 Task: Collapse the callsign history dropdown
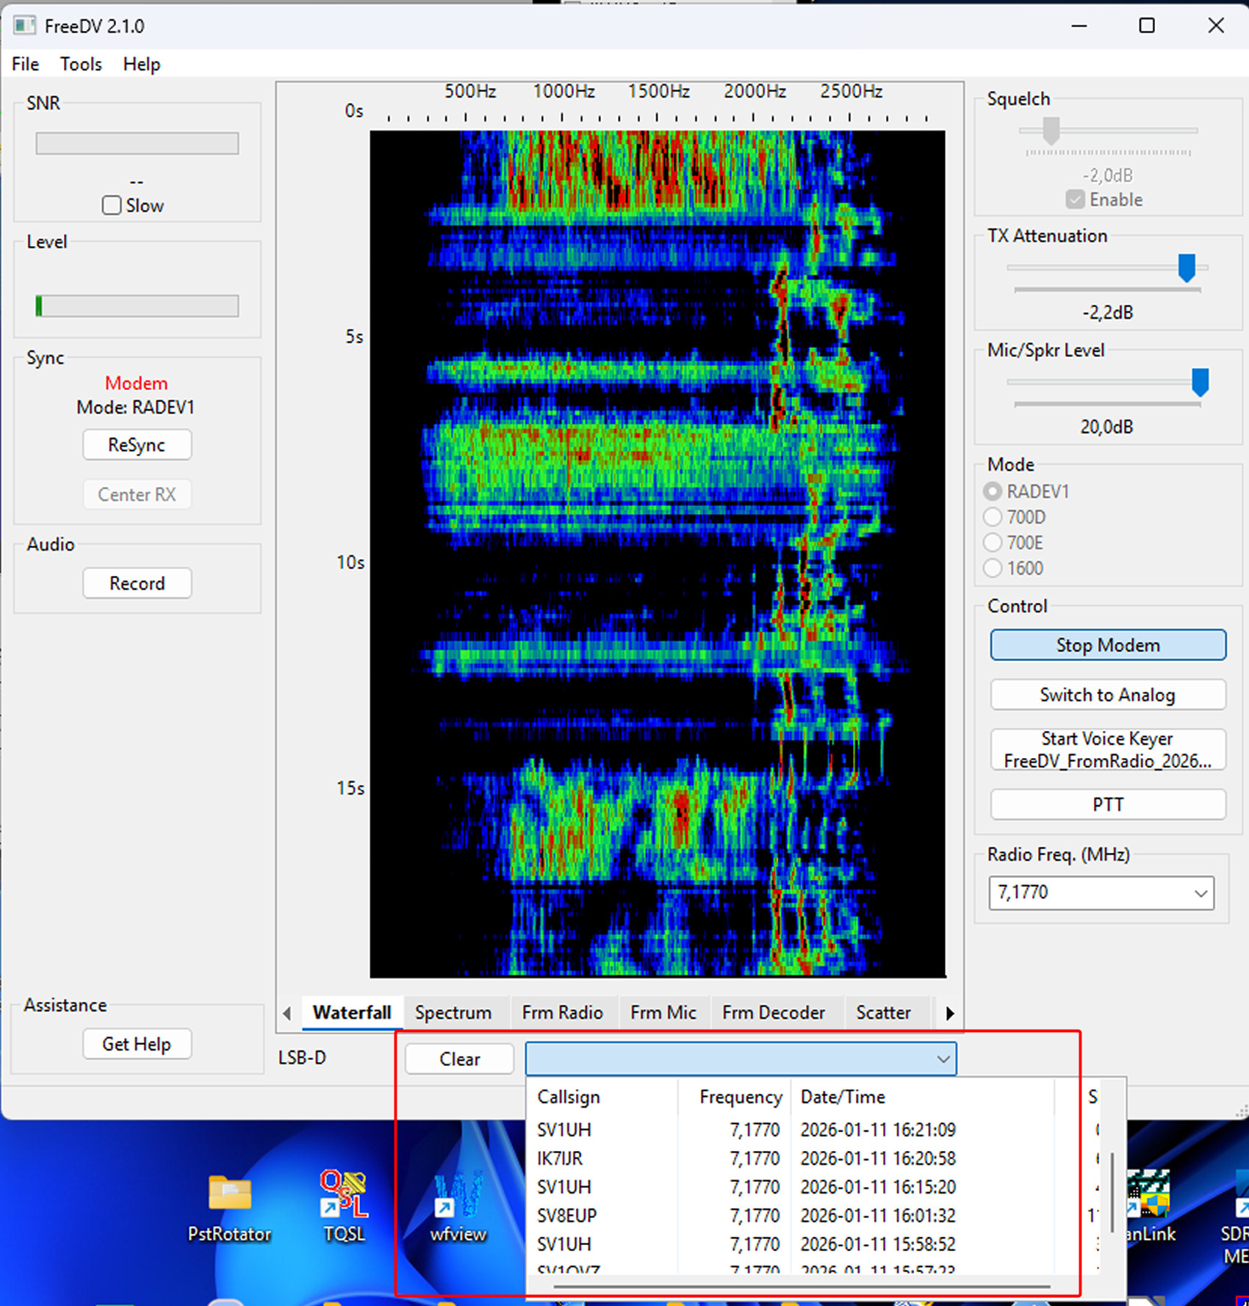point(943,1059)
